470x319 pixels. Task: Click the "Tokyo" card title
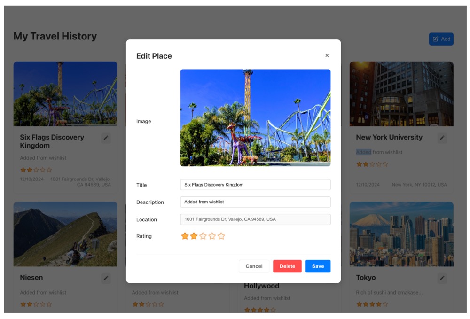tap(366, 277)
